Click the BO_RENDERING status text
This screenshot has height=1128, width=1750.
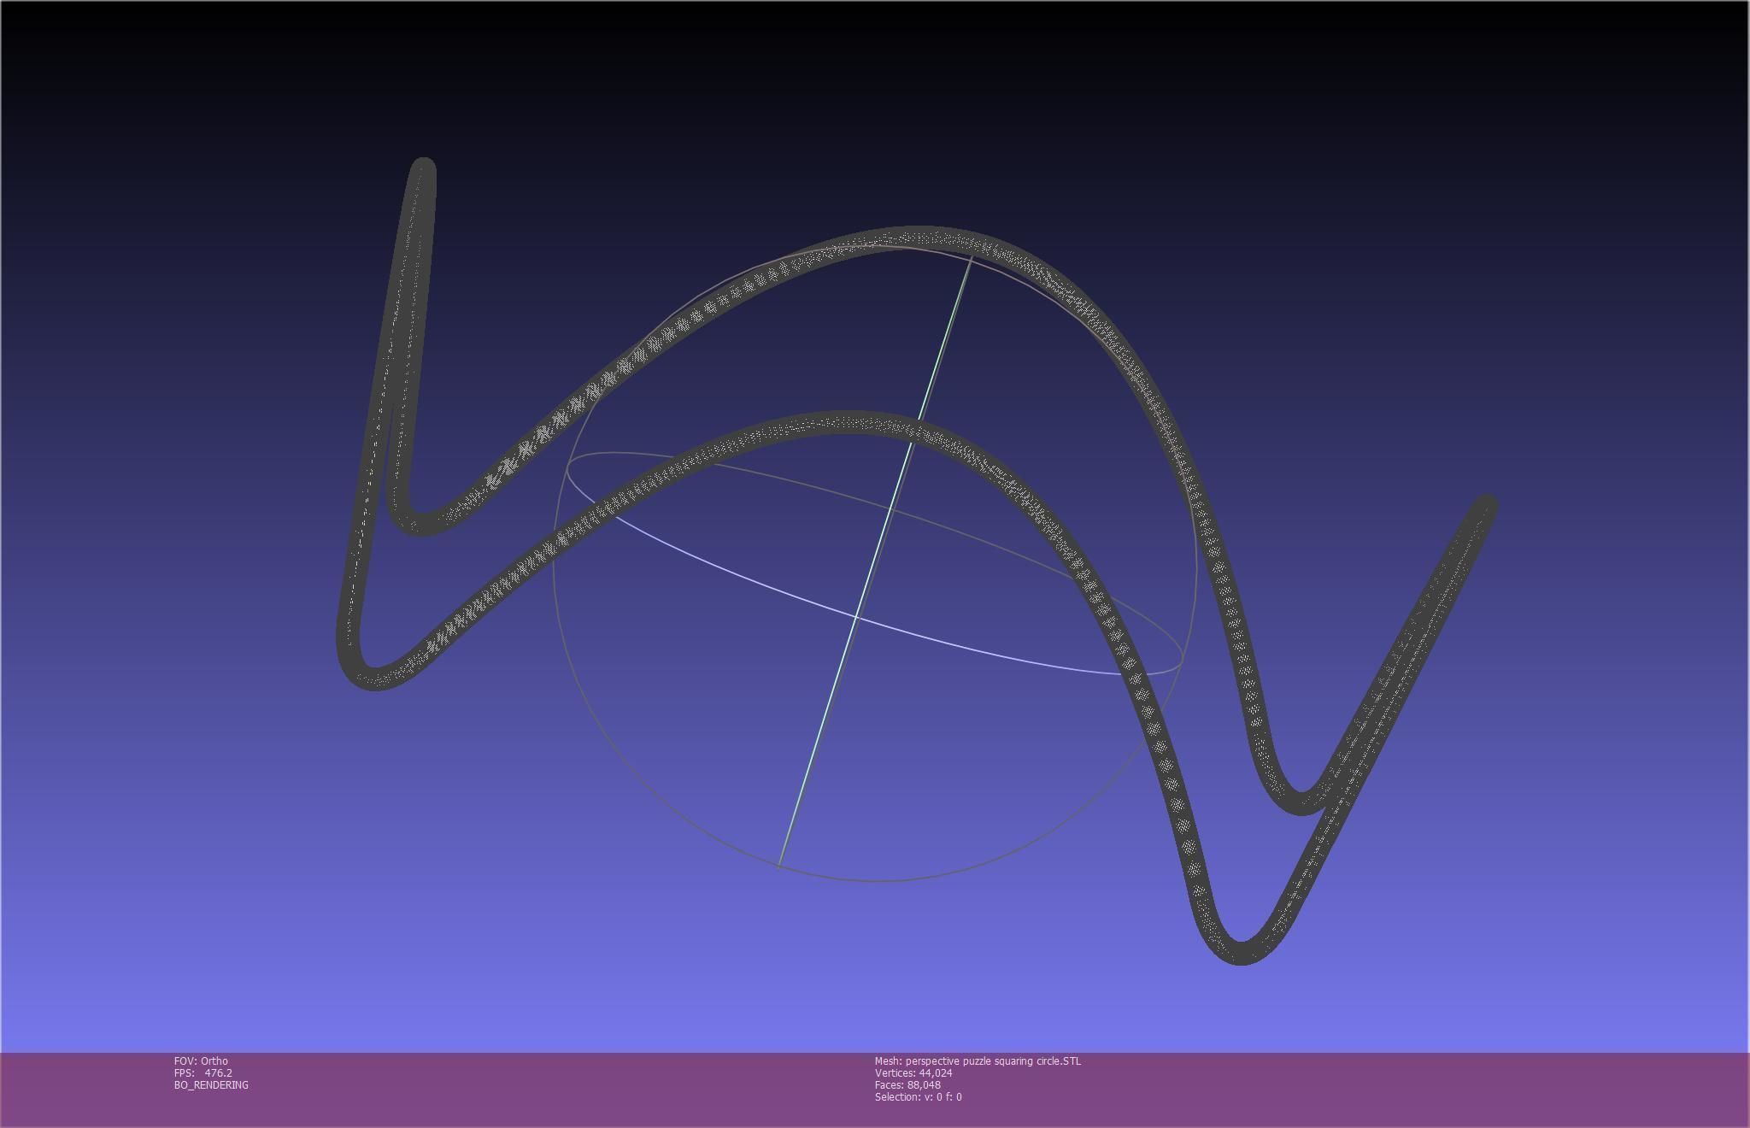211,1084
